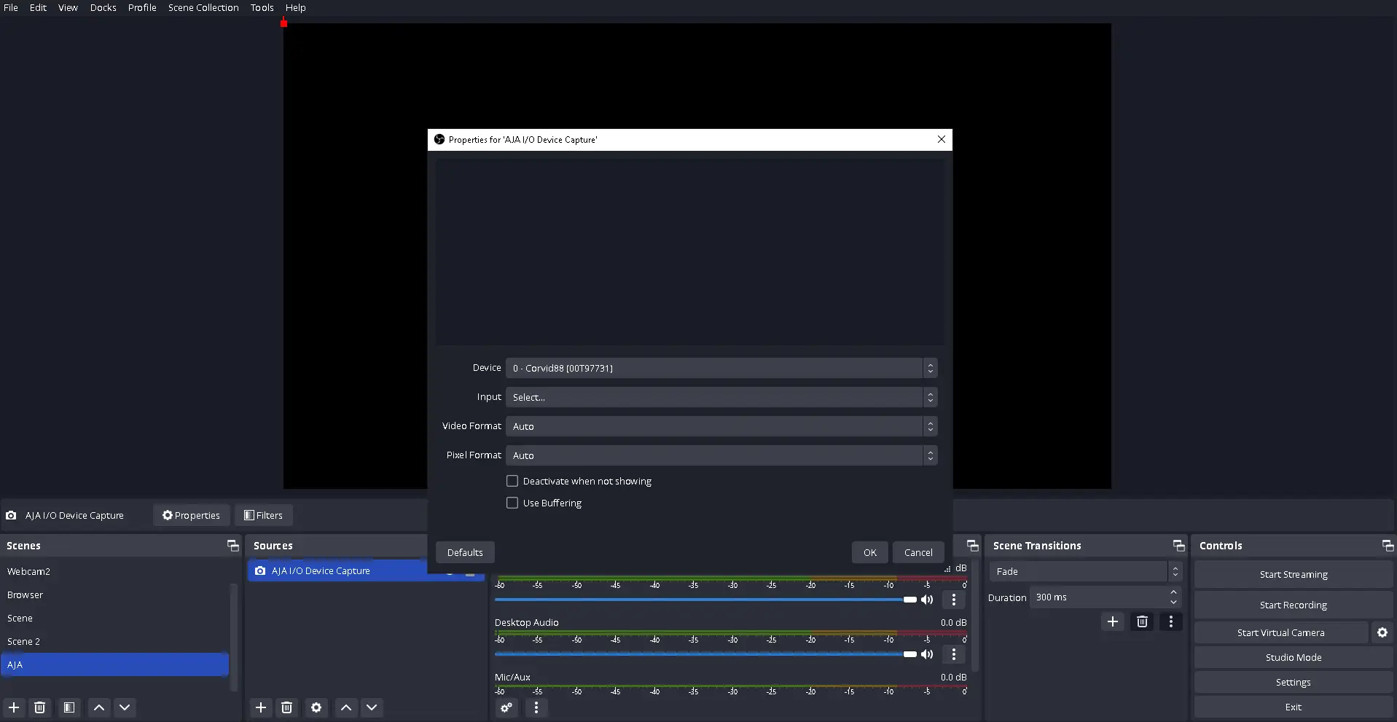Click the Virtual Camera settings gear icon

(x=1382, y=632)
